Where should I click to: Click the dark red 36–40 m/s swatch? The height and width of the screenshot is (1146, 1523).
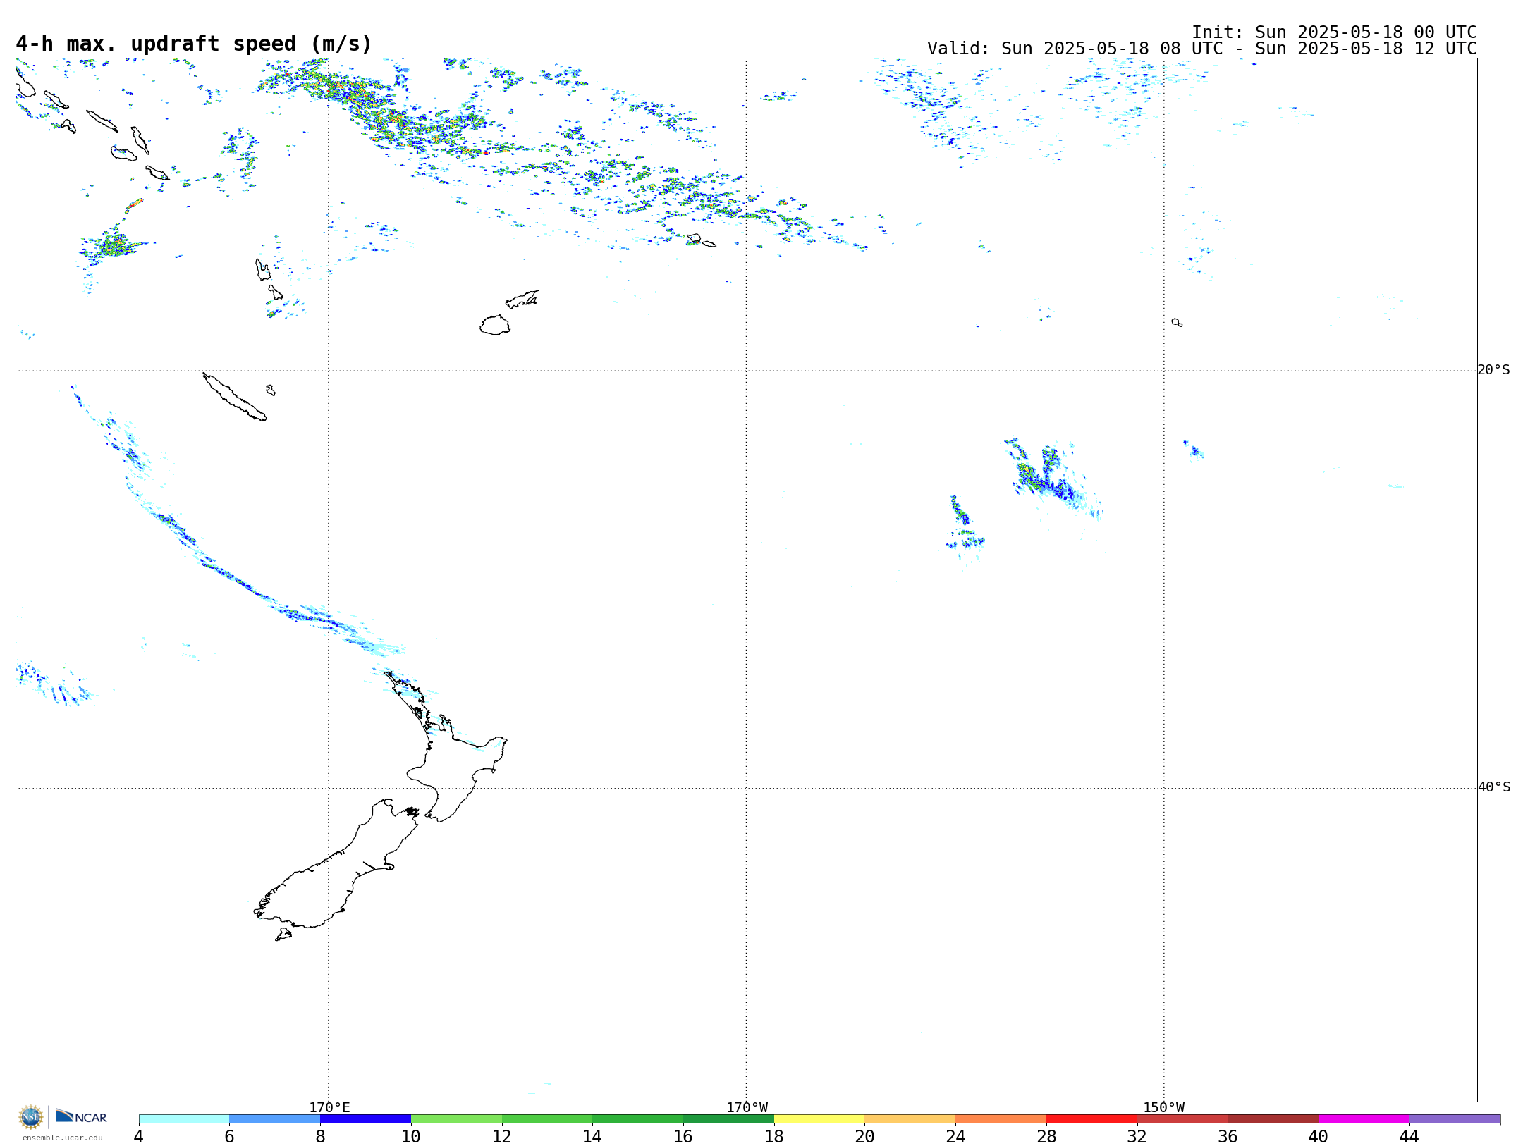1273,1119
